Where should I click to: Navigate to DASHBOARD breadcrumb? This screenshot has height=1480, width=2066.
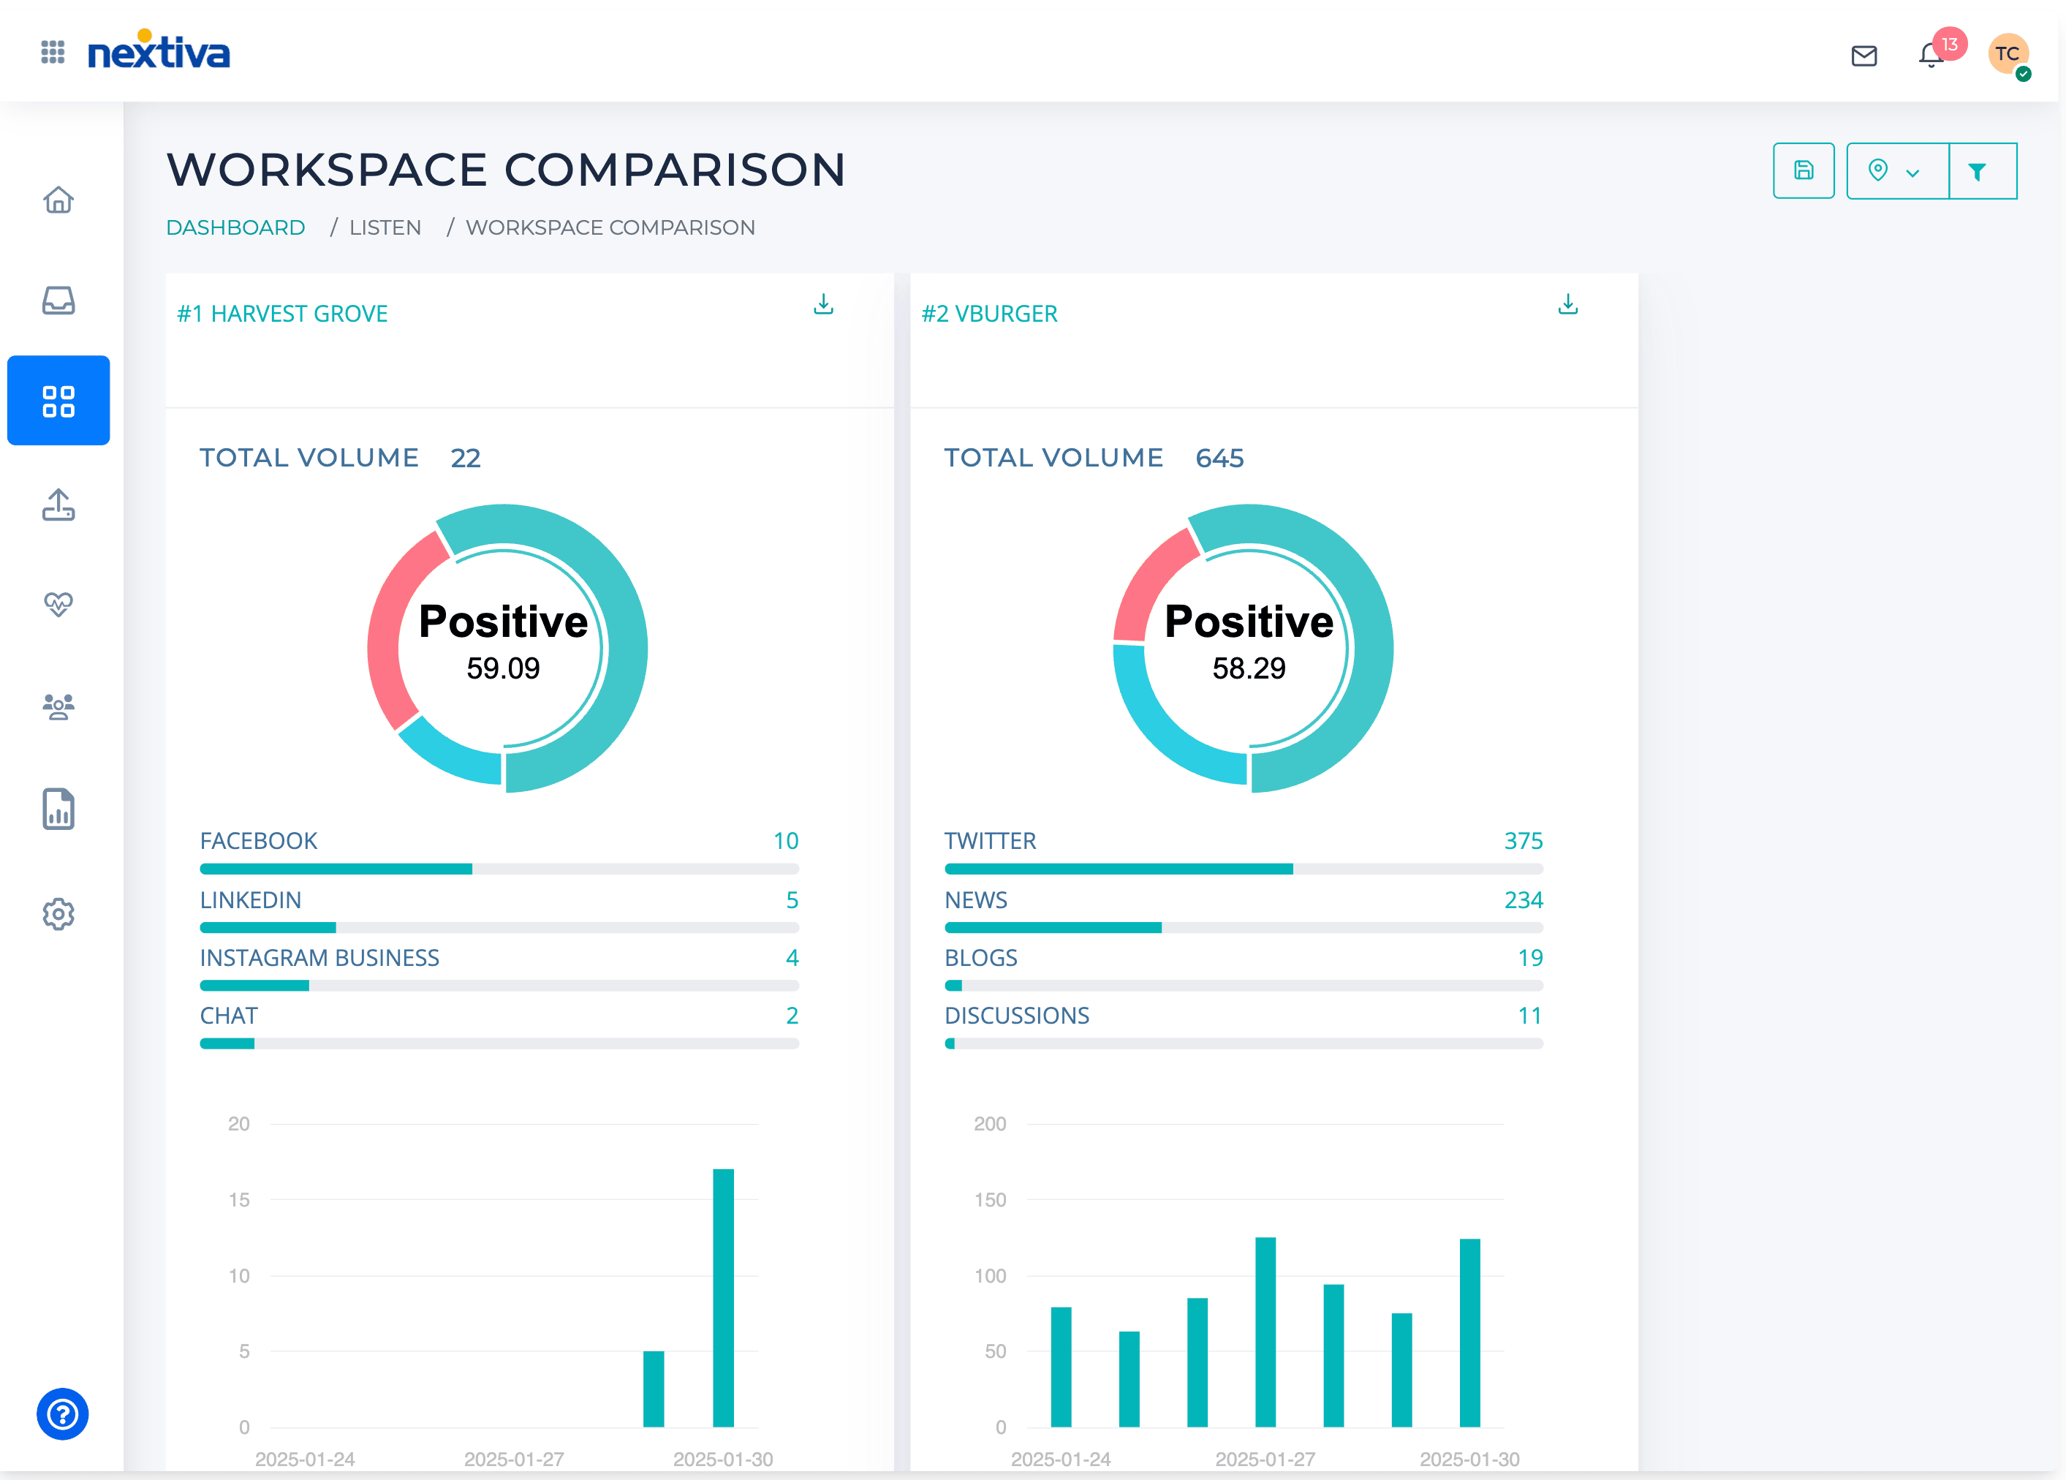236,227
